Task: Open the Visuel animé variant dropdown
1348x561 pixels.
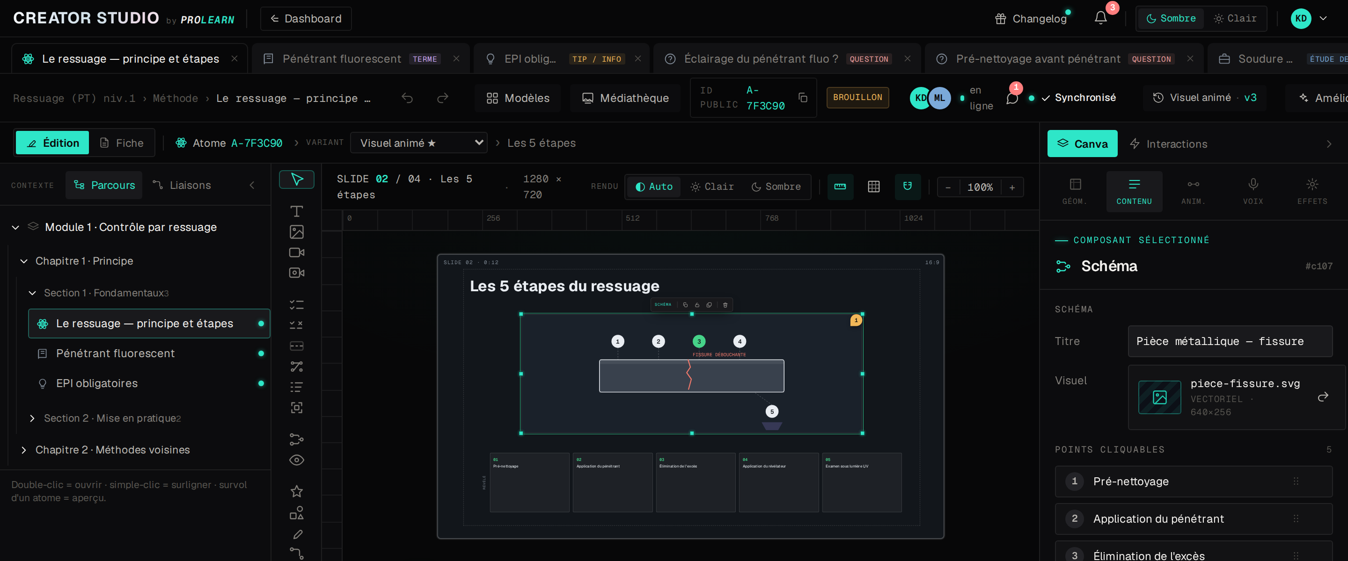Action: click(418, 143)
